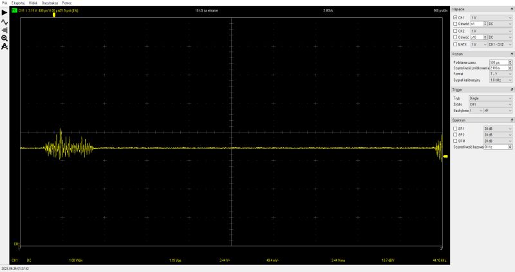Open trigger Źródło CH1 dropdown
Image resolution: width=515 pixels, height=272 pixels.
click(x=491, y=104)
